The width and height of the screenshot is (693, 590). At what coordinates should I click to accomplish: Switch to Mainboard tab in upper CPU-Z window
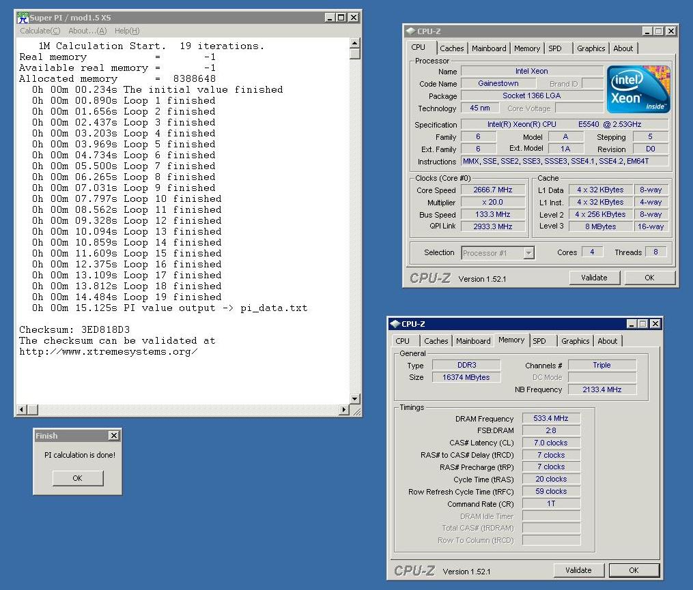tap(489, 48)
